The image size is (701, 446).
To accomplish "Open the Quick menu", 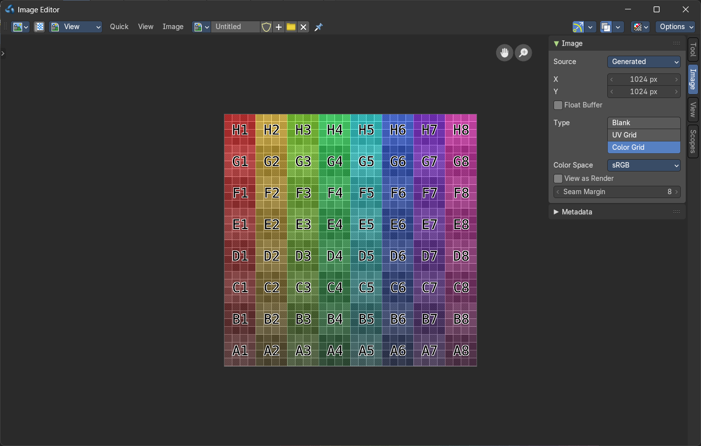I will pyautogui.click(x=119, y=27).
